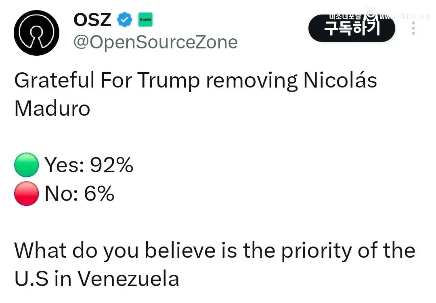Click the OSZ display name to expand profile

pos(92,19)
